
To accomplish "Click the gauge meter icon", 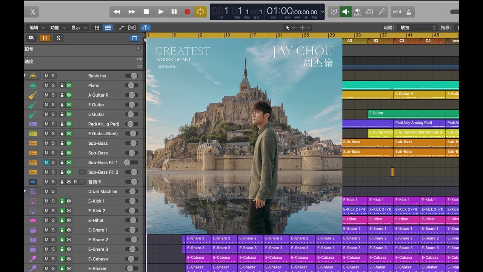I will tap(369, 12).
